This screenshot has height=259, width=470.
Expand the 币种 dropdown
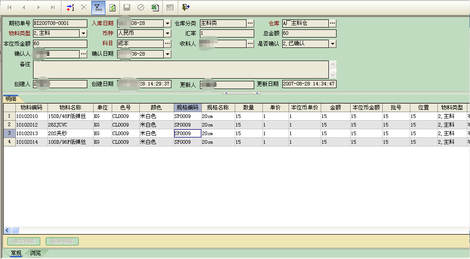pos(167,33)
